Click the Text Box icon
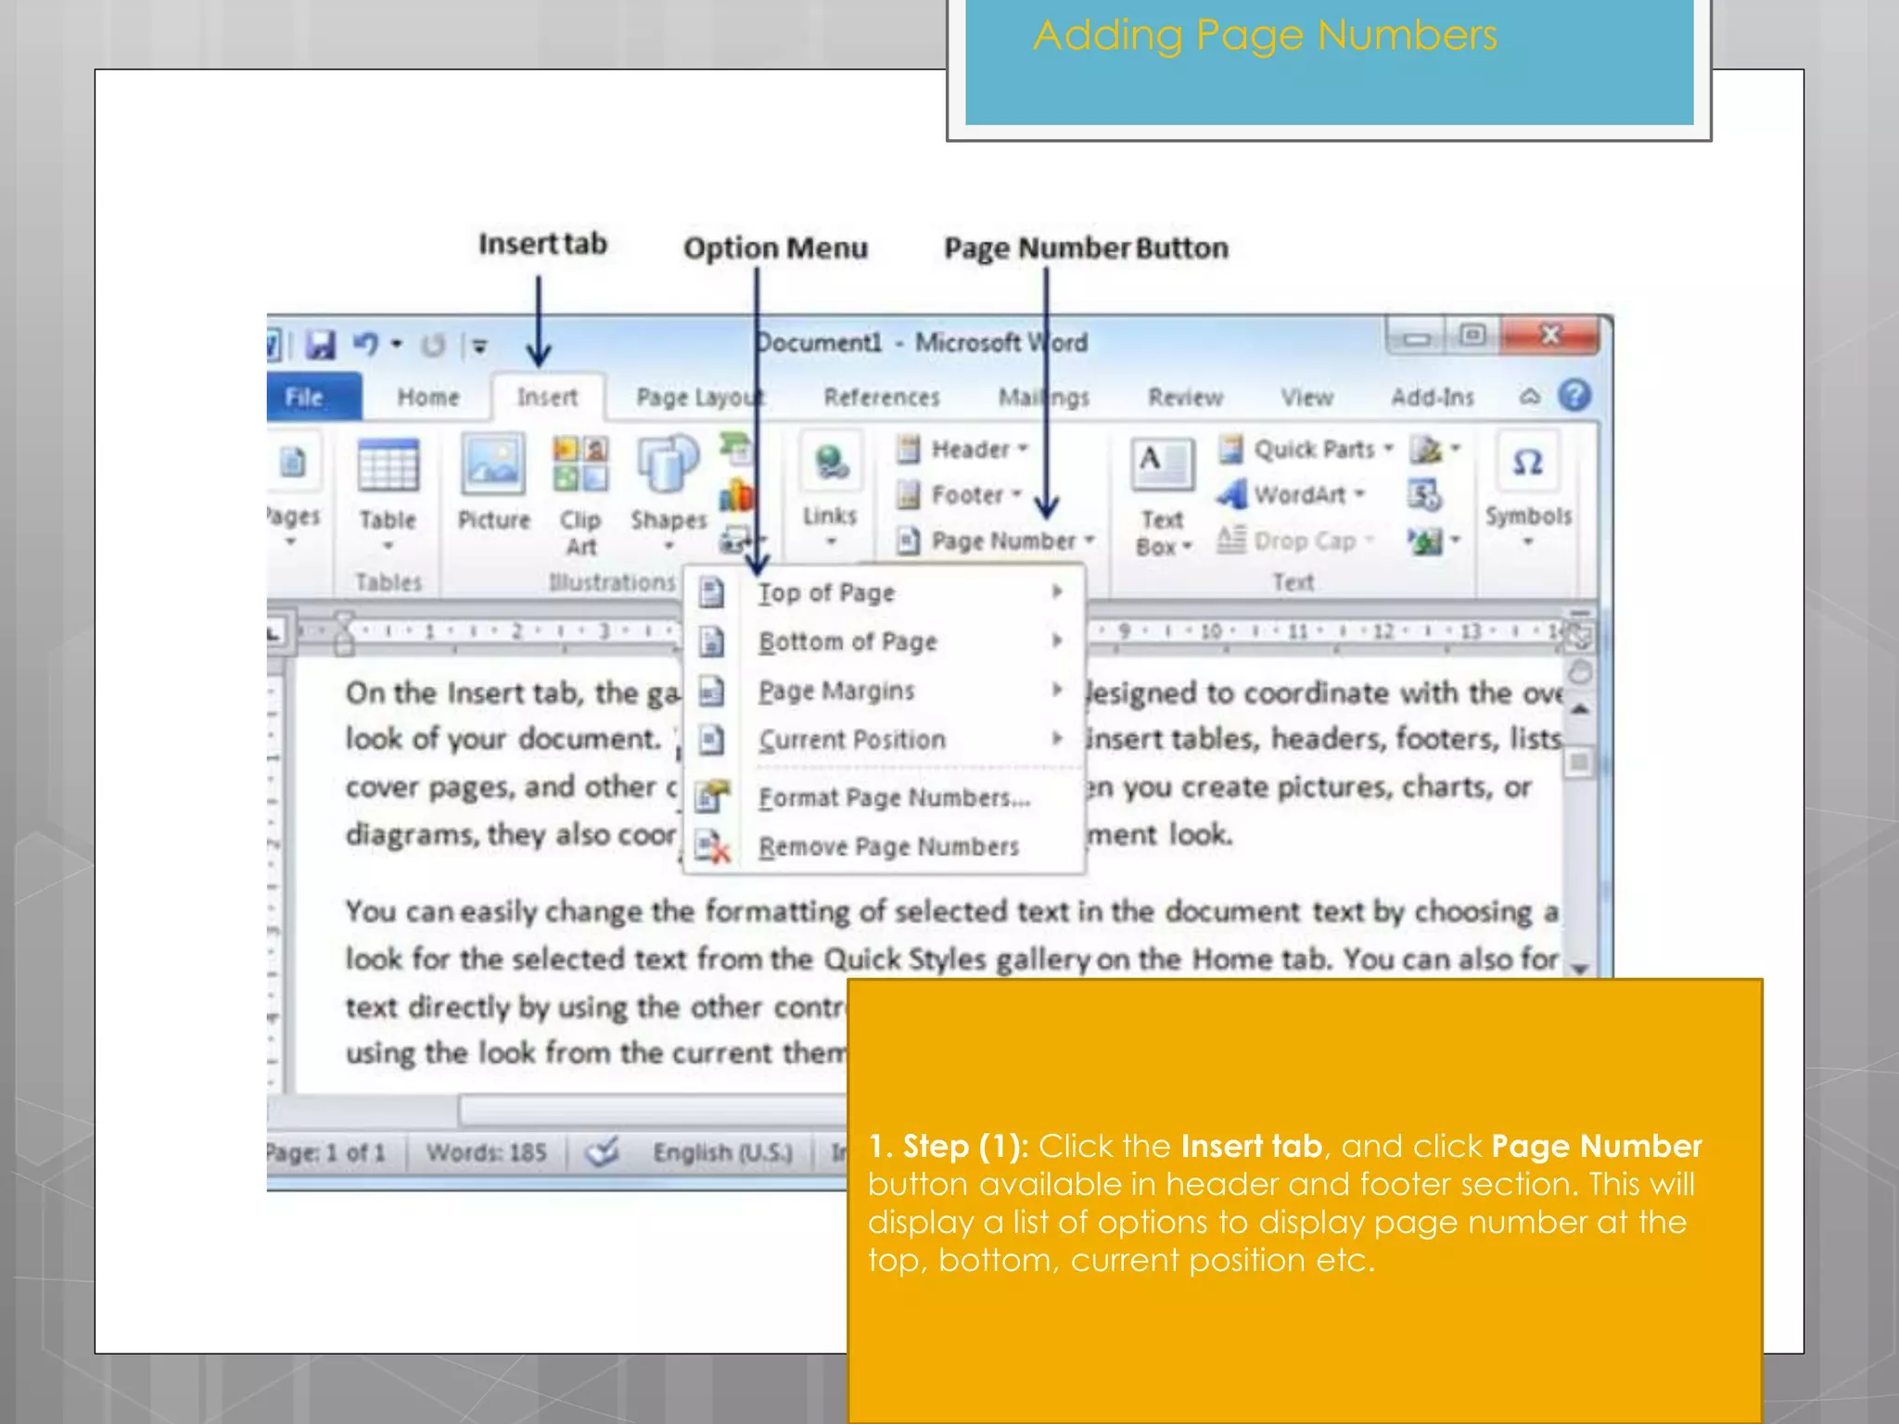Image resolution: width=1899 pixels, height=1424 pixels. tap(1162, 465)
